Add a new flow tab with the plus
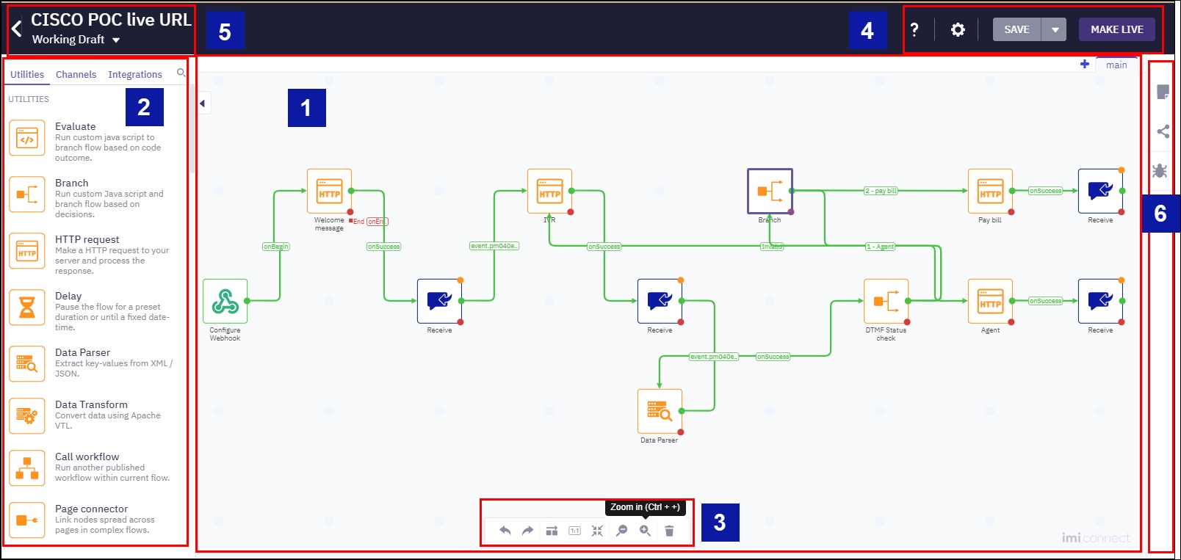 coord(1085,64)
